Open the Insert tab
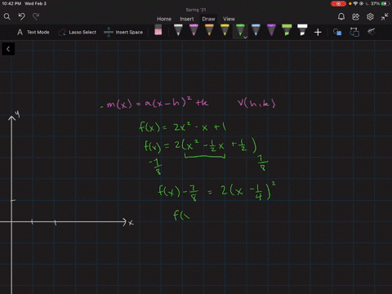Screen dimensions: 392x294 (x=187, y=19)
